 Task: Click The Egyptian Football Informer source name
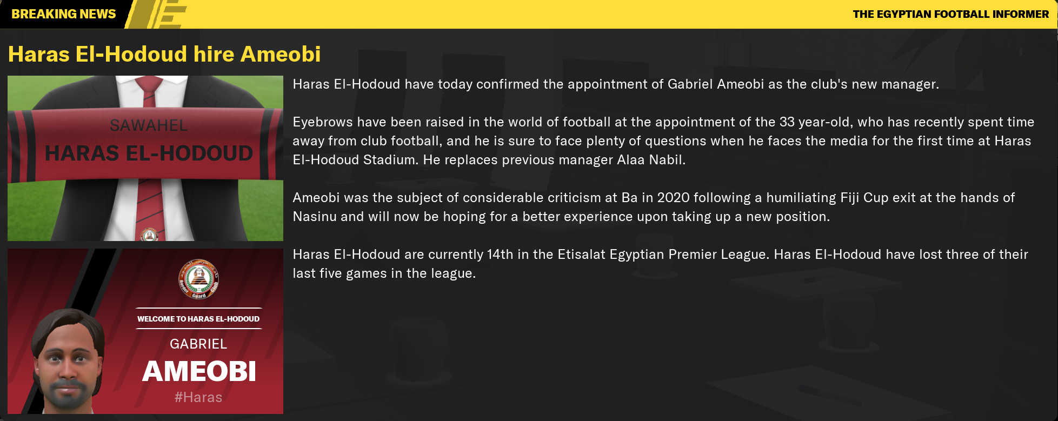point(951,14)
